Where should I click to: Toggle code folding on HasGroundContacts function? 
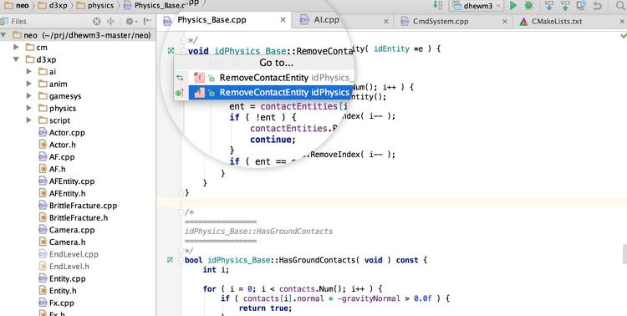181,260
